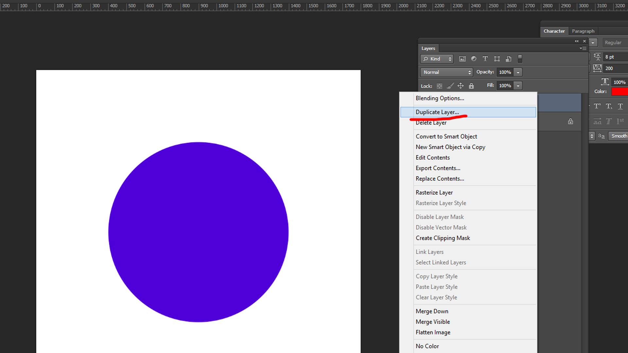
Task: Enable lock position in Layers panel
Action: coord(461,86)
